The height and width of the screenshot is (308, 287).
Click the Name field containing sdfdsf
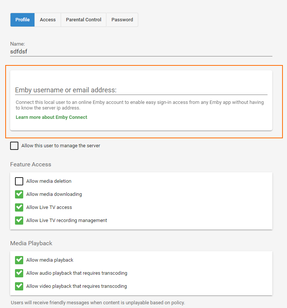[x=141, y=52]
